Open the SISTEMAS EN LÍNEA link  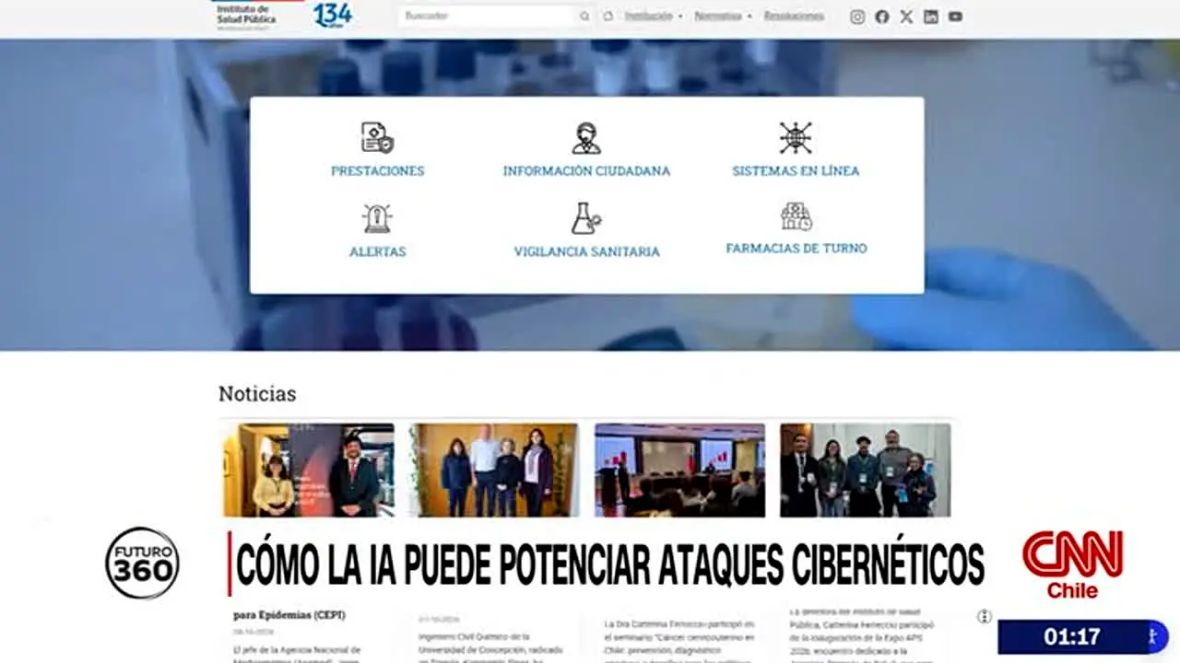pos(796,171)
